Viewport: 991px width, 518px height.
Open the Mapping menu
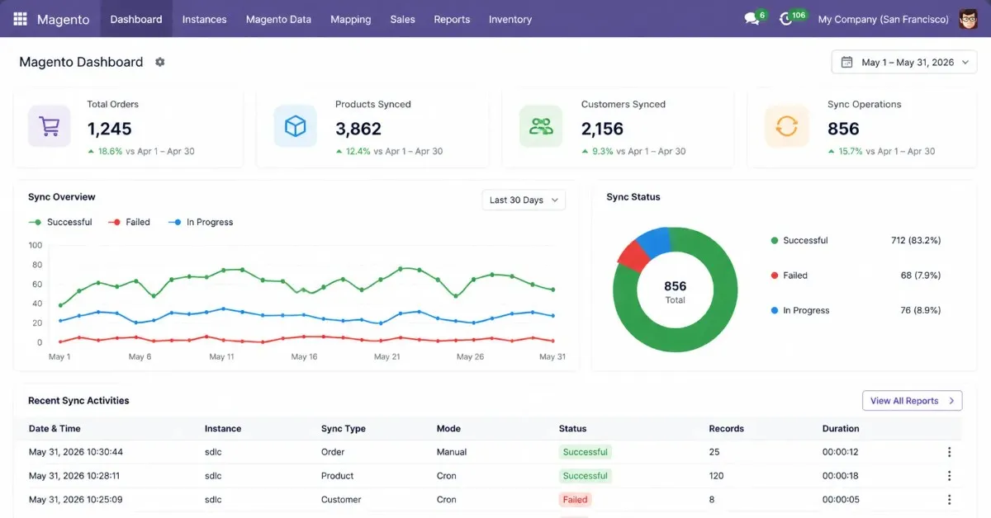pyautogui.click(x=350, y=19)
